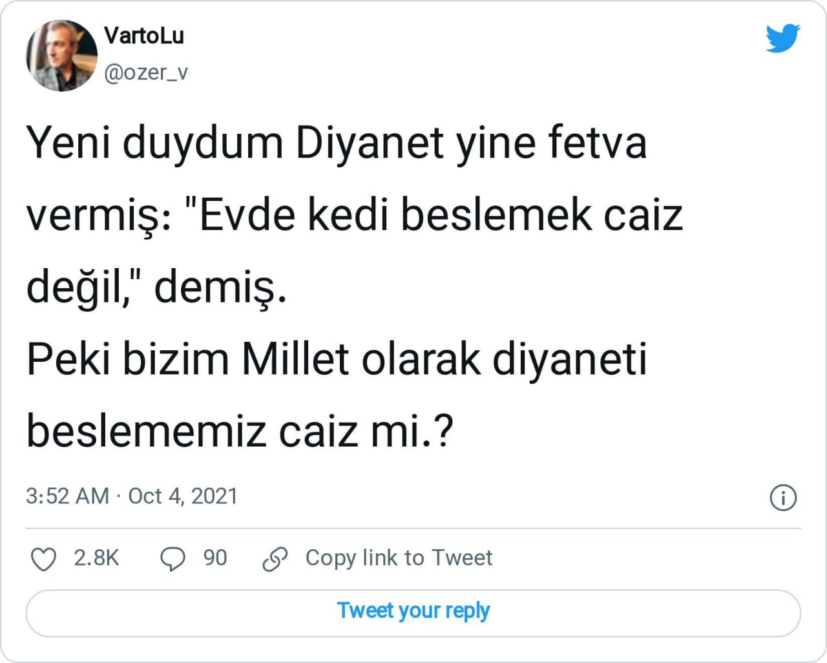Select Copy link to Tweet
Screen dimensions: 827x663
(x=399, y=558)
